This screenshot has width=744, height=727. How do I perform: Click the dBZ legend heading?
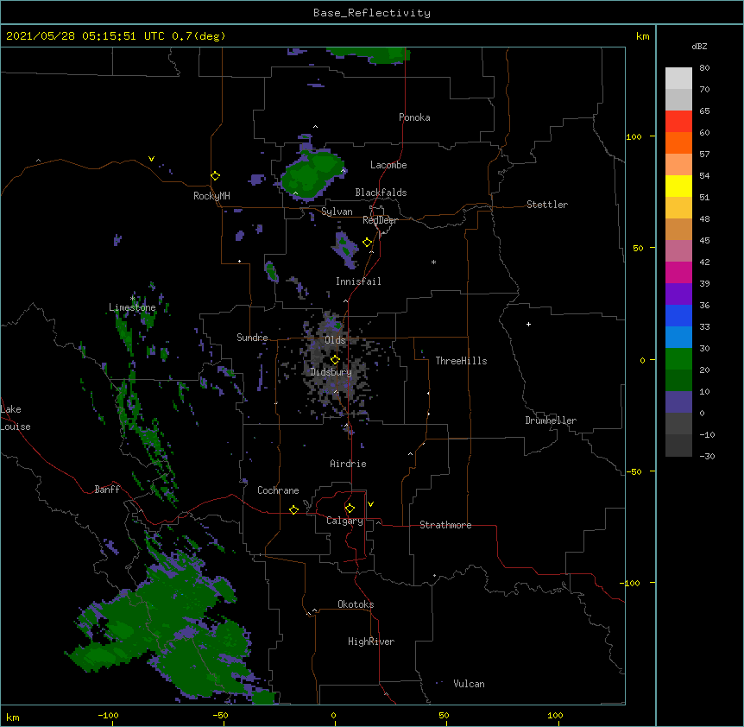[699, 47]
